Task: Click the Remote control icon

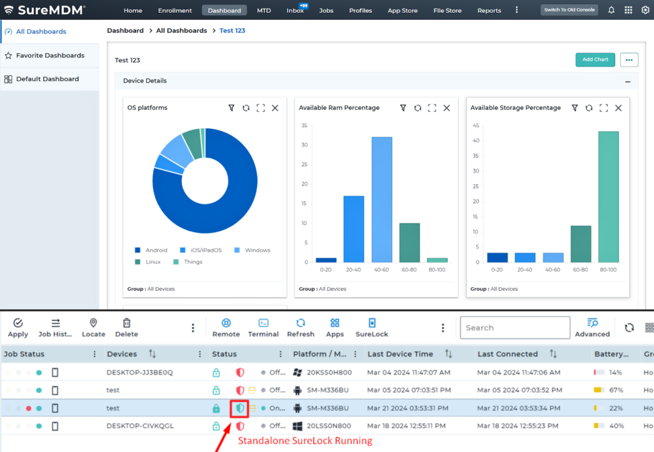Action: [226, 323]
